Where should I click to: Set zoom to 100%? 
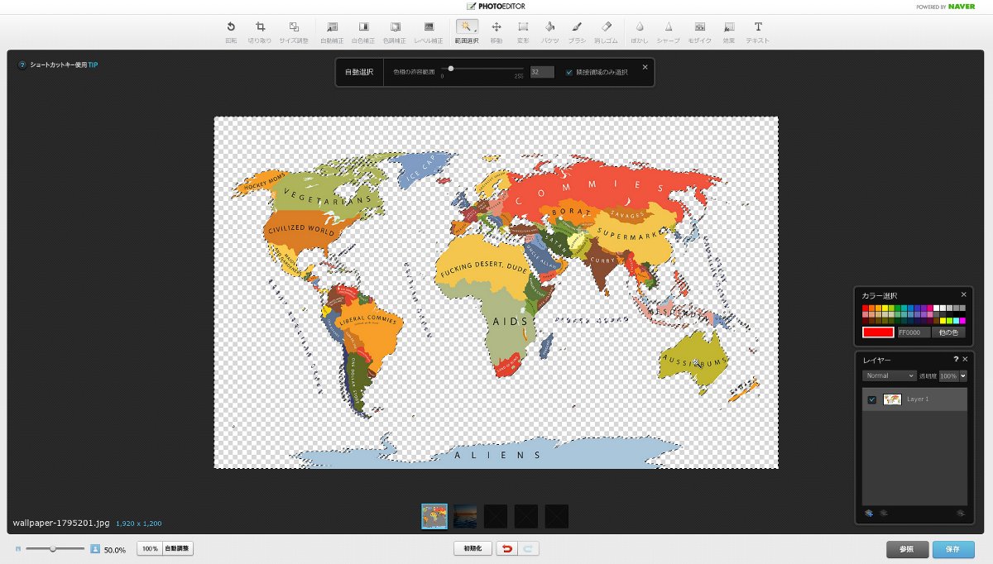pyautogui.click(x=150, y=549)
